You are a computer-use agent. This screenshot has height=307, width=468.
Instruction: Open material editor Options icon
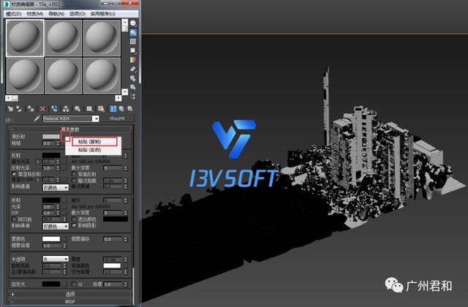click(133, 78)
